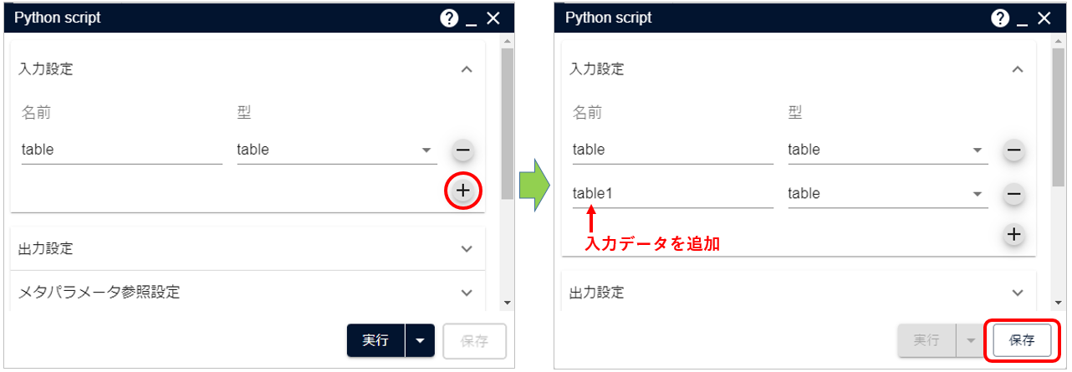Screen dimensions: 1072x372
Task: Edit name field 'table' in left window
Action: 122,150
